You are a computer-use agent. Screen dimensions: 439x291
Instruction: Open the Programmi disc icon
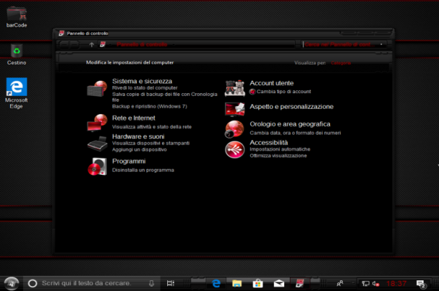pos(98,166)
